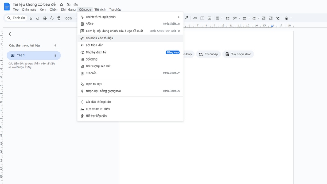Open the alignment dropdown arrow
The width and height of the screenshot is (327, 184).
[x=222, y=18]
